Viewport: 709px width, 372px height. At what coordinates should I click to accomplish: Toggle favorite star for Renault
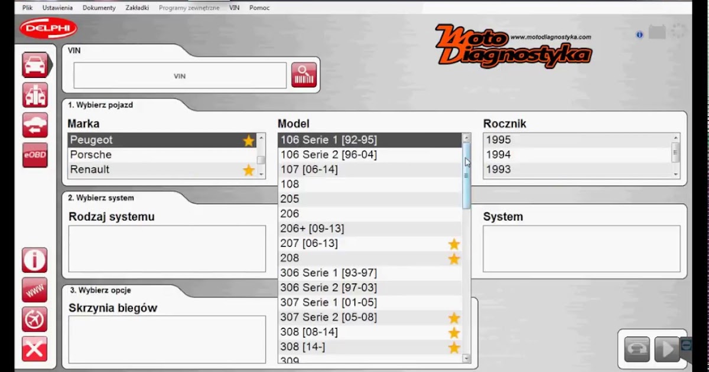pyautogui.click(x=249, y=170)
